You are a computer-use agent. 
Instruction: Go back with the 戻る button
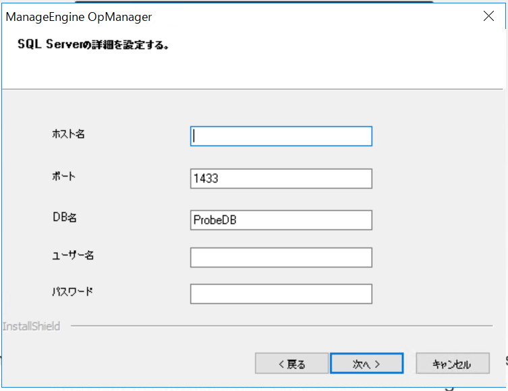point(291,363)
